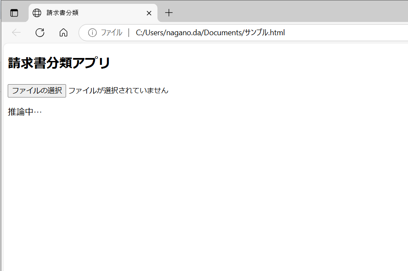408x271 pixels.
Task: Go back using the back arrow
Action: click(x=16, y=33)
